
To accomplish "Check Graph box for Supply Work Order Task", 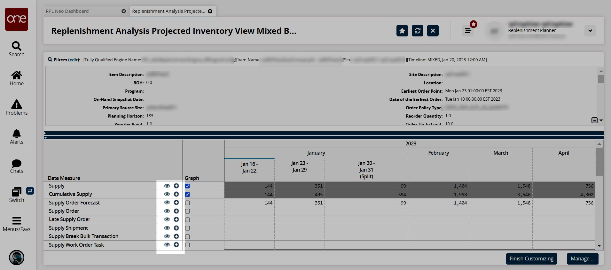I will [187, 245].
